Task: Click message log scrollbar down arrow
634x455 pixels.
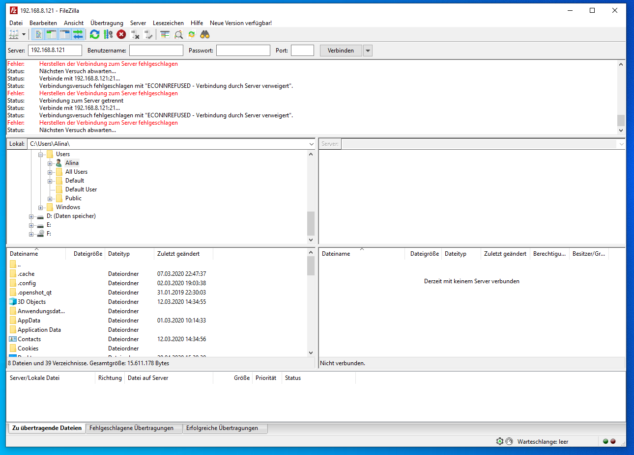Action: (621, 130)
